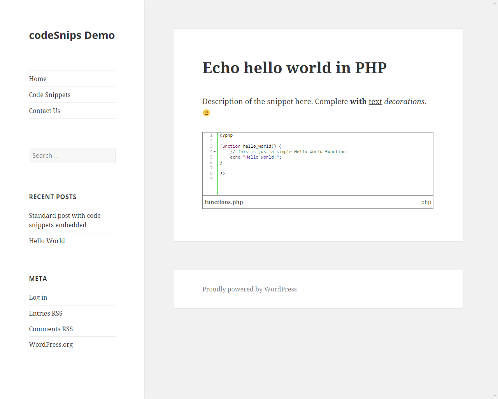Screen dimensions: 498x399
Task: Click the Log in link
Action: (x=38, y=297)
